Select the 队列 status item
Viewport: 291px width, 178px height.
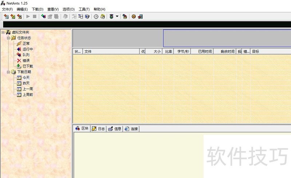[x=26, y=55]
